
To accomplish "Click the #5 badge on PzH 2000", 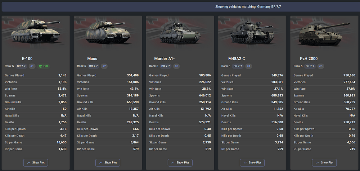I will pyautogui.click(x=321, y=66).
